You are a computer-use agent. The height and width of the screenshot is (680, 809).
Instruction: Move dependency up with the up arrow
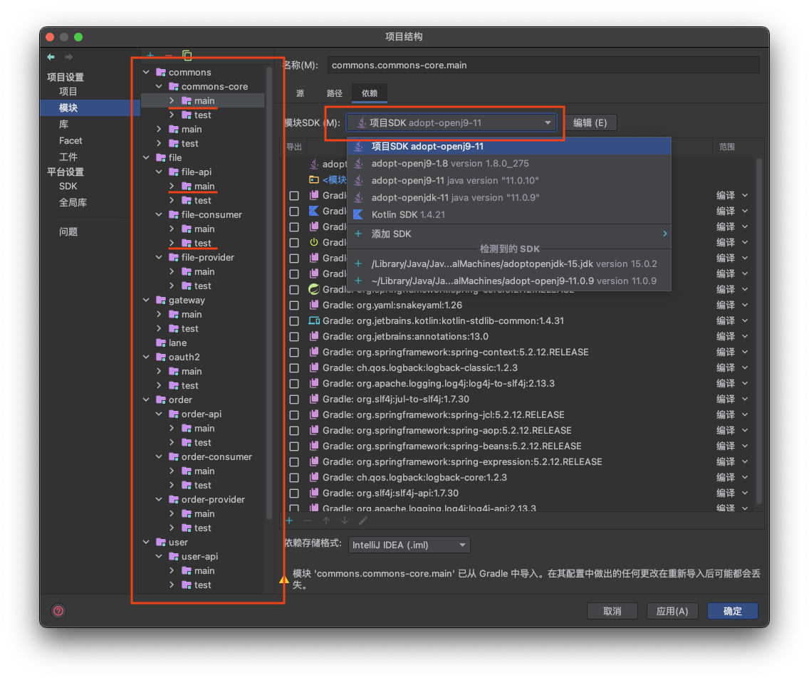coord(326,521)
